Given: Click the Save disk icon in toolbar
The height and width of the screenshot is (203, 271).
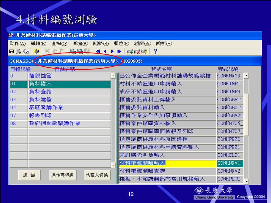Looking at the screenshot, I should click(12, 51).
